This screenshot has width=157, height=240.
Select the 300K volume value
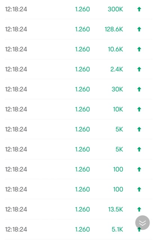[x=115, y=9]
